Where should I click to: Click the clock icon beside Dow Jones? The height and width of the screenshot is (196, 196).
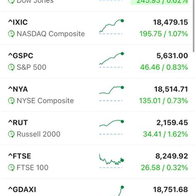[x=11, y=2]
